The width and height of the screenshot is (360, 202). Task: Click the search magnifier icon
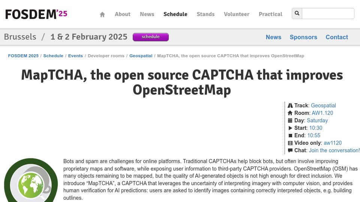[297, 13]
